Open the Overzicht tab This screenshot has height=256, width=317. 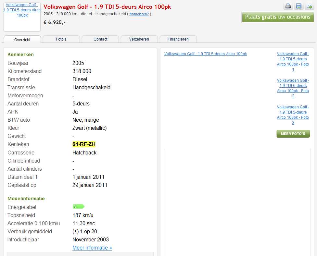[22, 39]
